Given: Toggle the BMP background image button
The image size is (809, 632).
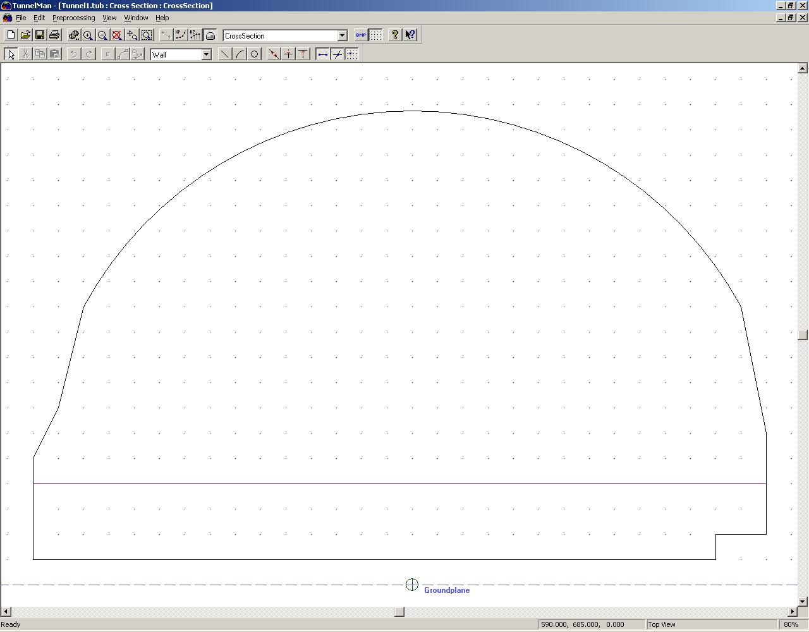Looking at the screenshot, I should [x=361, y=35].
